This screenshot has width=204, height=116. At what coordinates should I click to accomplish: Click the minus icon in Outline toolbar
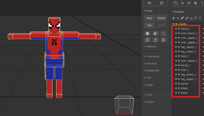(178, 18)
